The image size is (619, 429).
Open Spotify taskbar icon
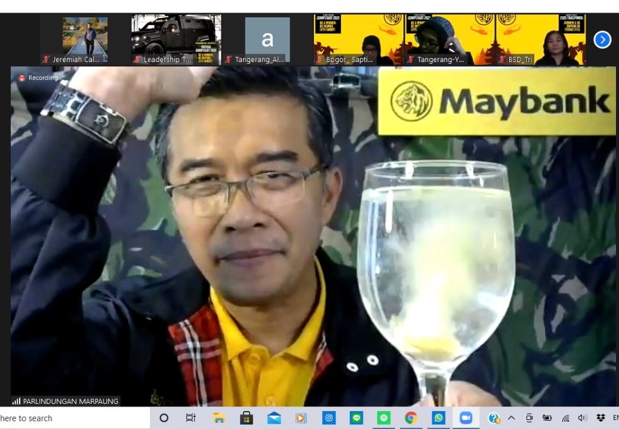(384, 418)
